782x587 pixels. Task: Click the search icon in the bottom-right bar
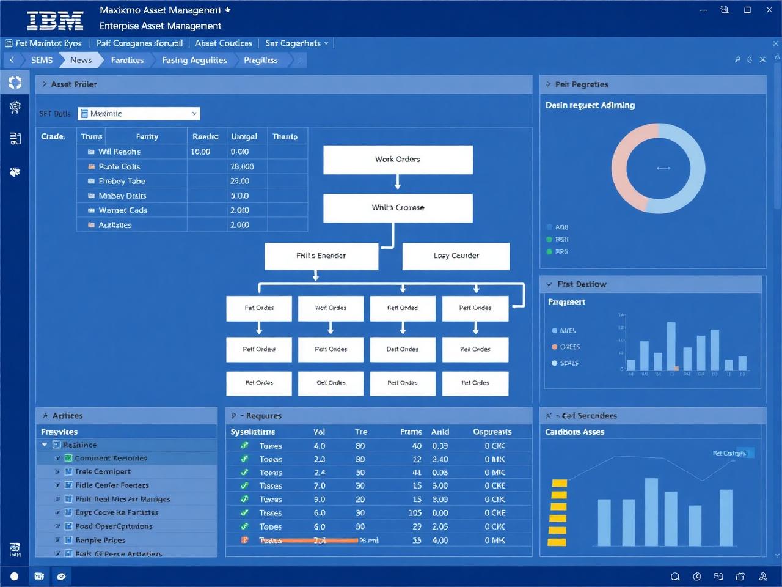click(675, 576)
